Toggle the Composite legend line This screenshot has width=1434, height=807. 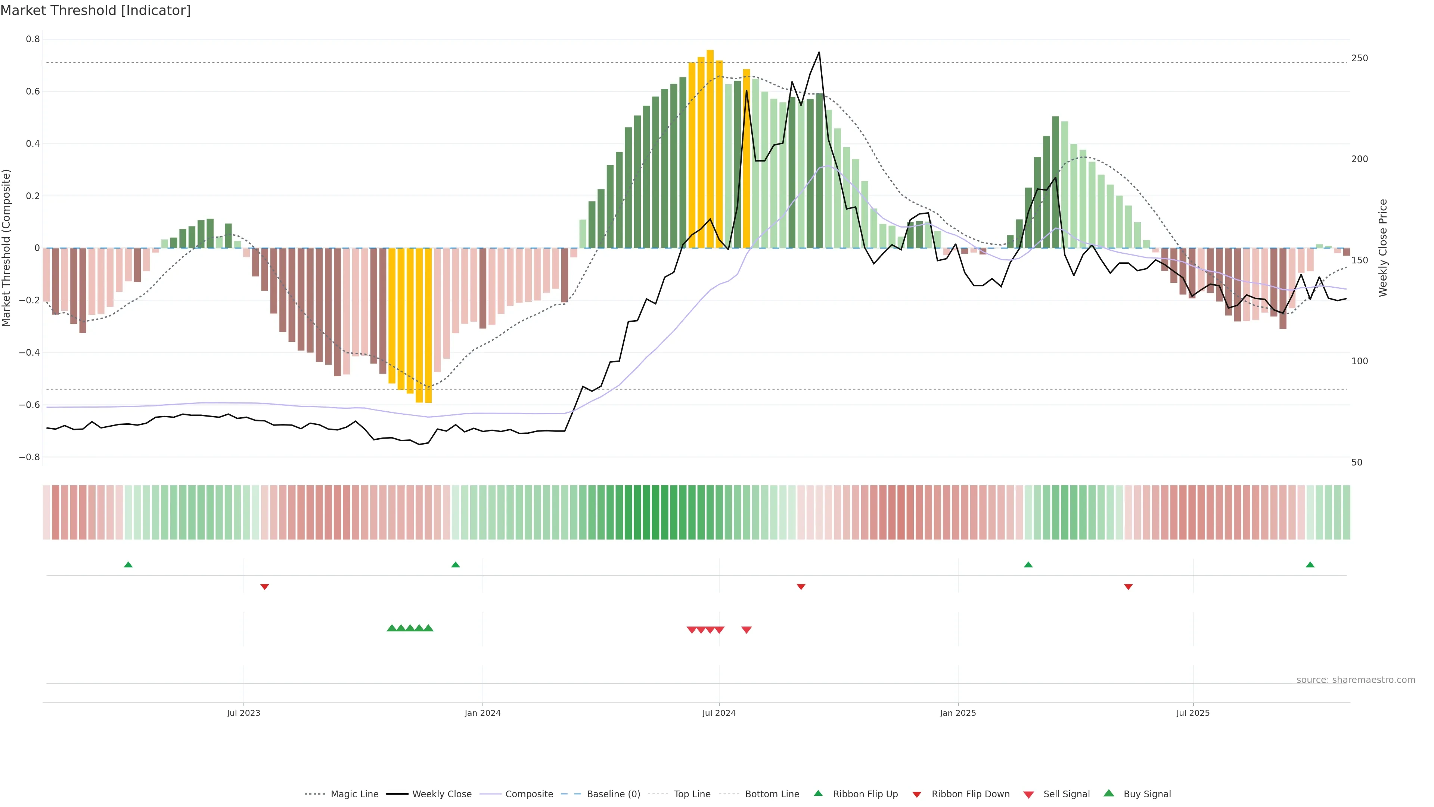[x=529, y=794]
